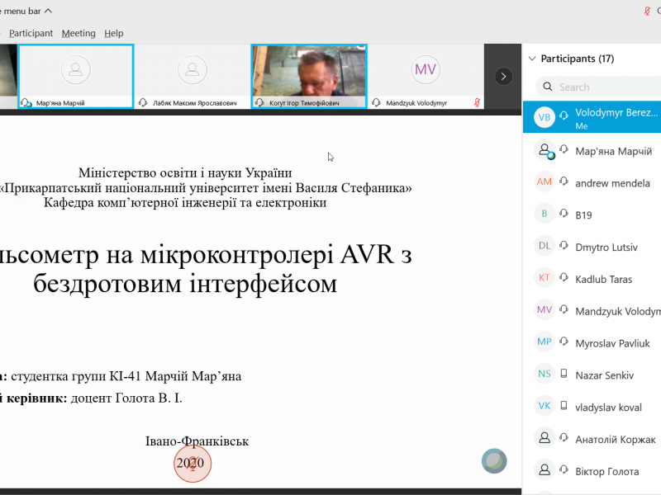Click the phone icon next to Nazar Senkiv

pyautogui.click(x=564, y=375)
